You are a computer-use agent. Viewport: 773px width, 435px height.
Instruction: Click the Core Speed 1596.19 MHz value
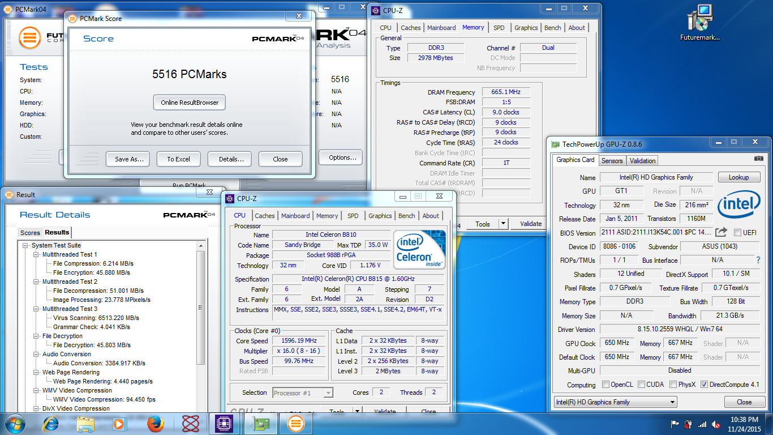[x=299, y=340]
